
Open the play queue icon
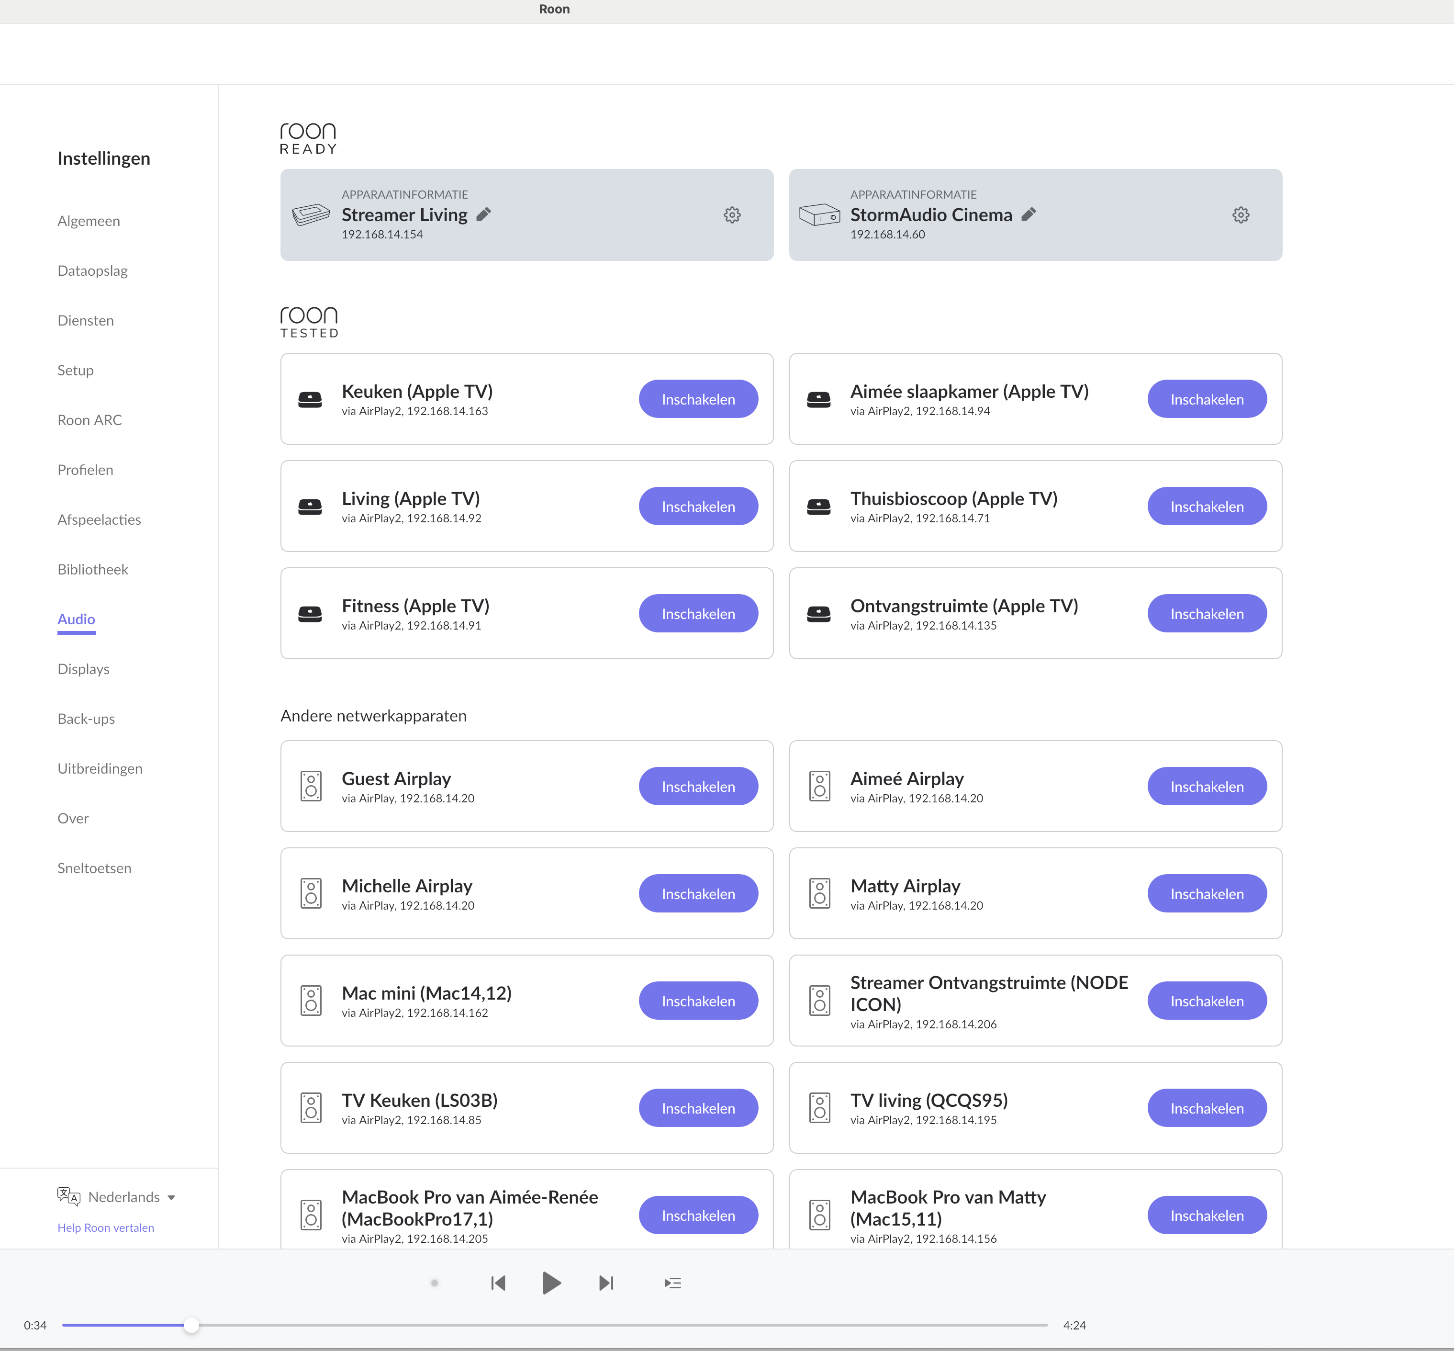(672, 1283)
